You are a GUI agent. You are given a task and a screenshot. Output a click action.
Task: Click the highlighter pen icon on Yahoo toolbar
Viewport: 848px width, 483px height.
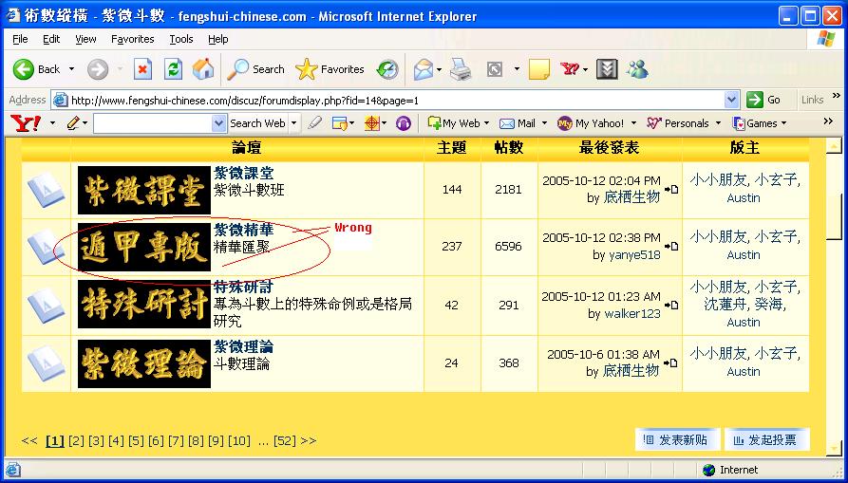(x=314, y=123)
